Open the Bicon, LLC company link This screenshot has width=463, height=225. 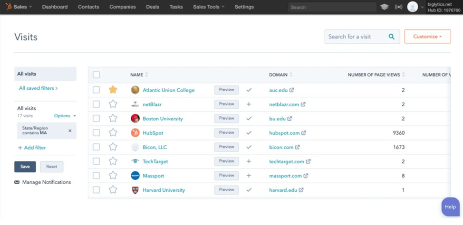click(x=155, y=147)
